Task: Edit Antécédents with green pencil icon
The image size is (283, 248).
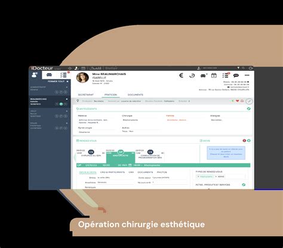Action: click(x=248, y=108)
